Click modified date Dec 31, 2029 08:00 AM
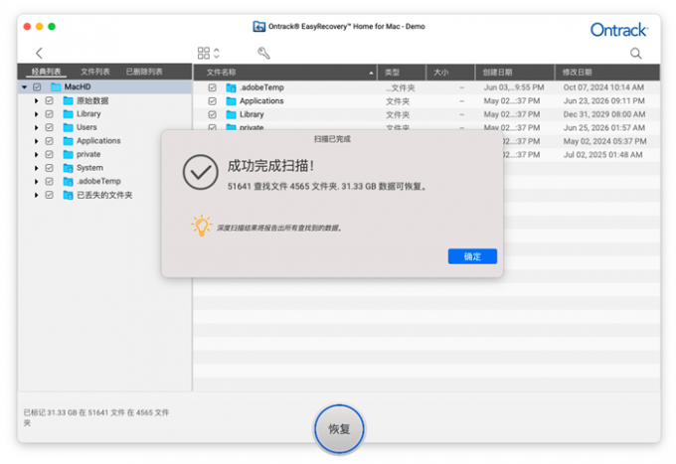The height and width of the screenshot is (464, 676). [604, 114]
